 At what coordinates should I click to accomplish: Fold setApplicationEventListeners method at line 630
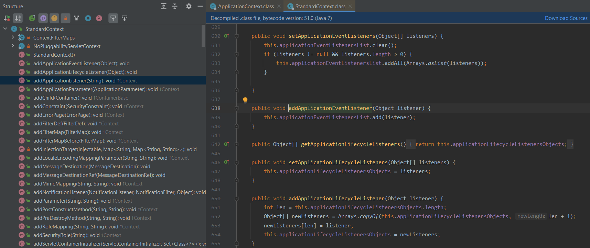pyautogui.click(x=236, y=36)
